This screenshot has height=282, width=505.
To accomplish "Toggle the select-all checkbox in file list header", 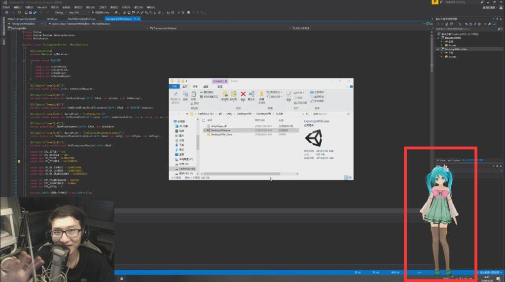I will pyautogui.click(x=204, y=120).
